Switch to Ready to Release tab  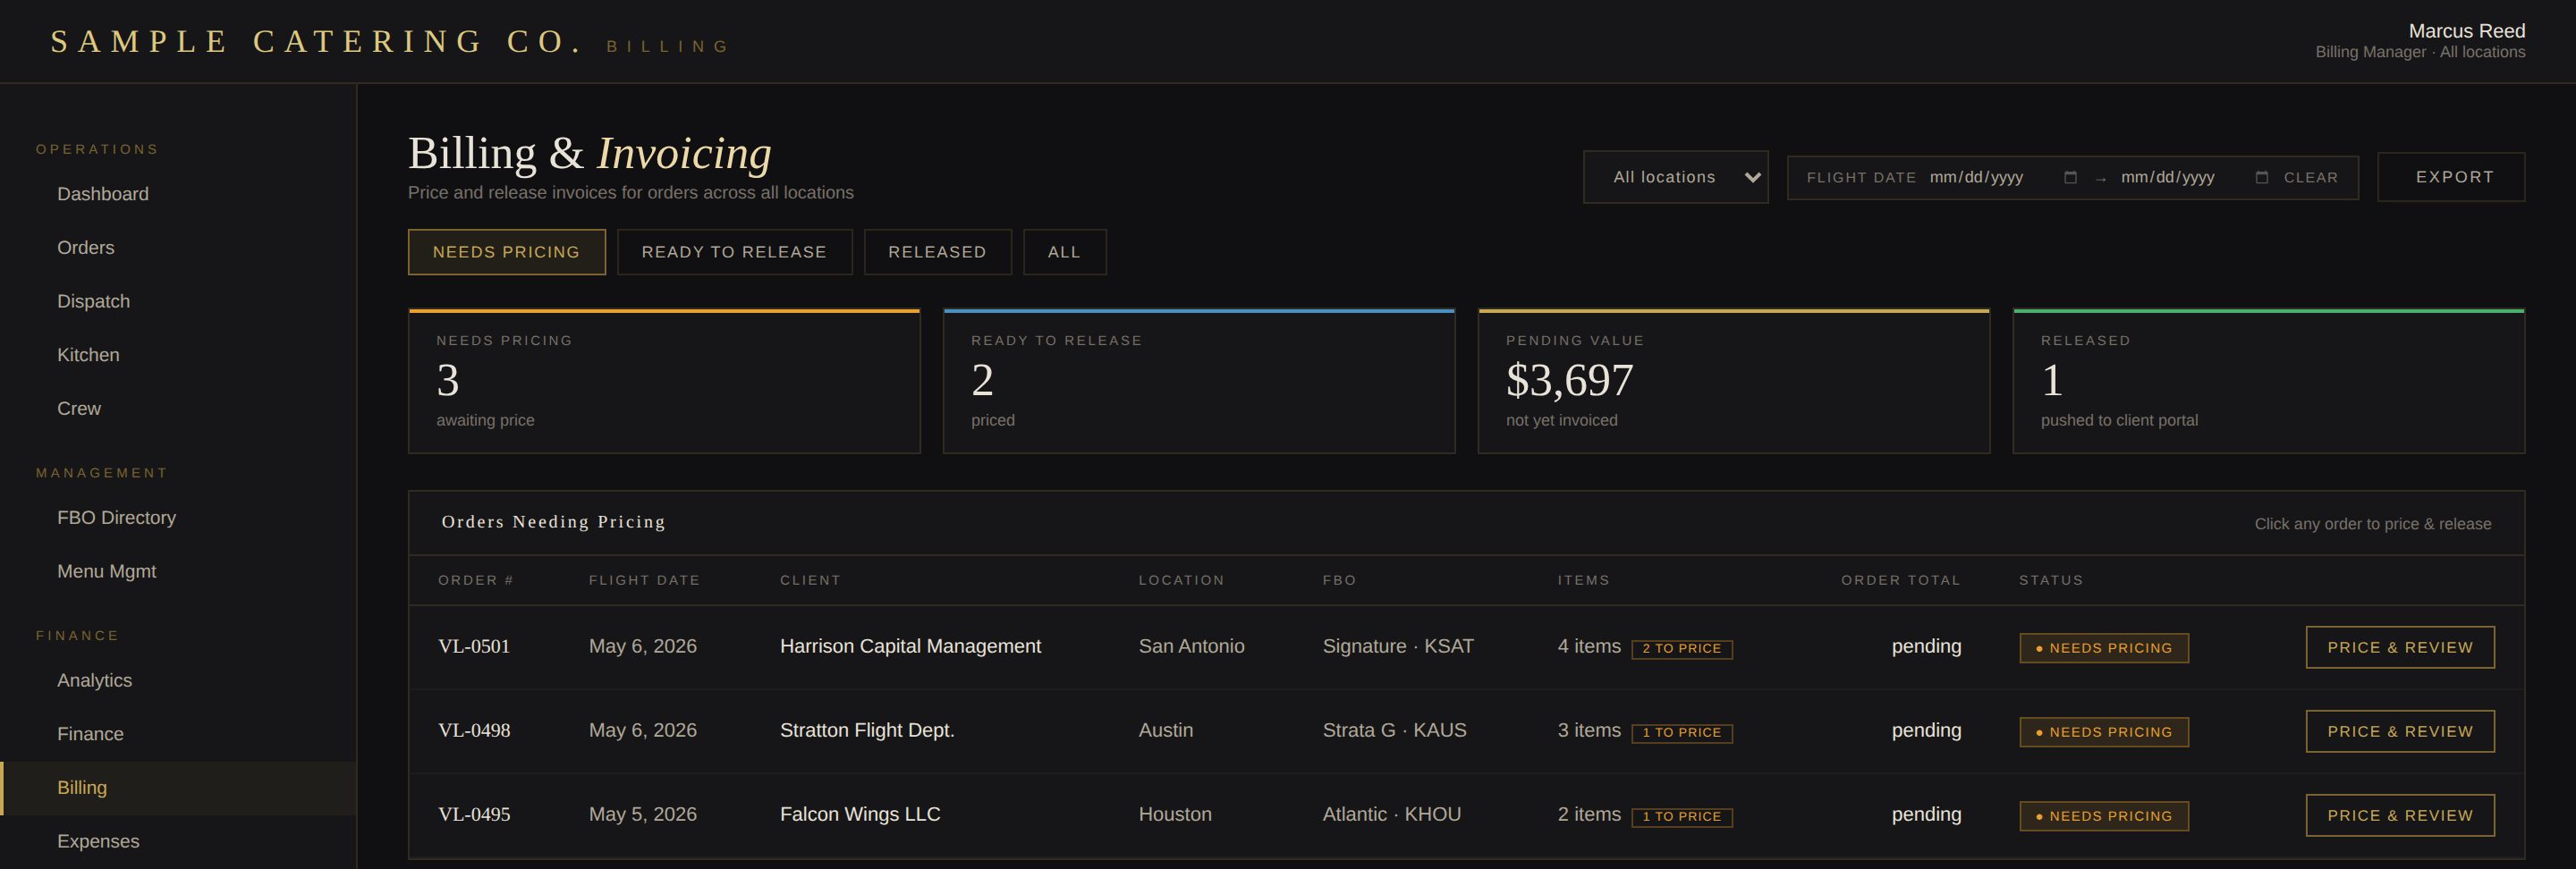pos(734,252)
